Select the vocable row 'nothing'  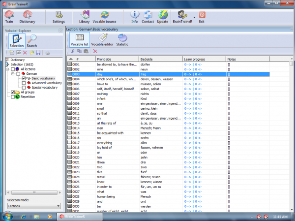coord(103,94)
